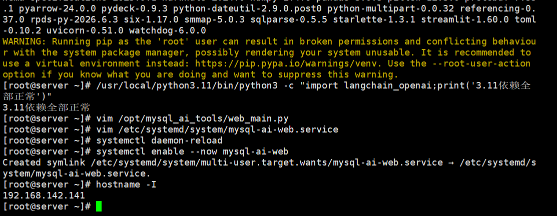
Task: Click the 'systemctl enable --now mysql-ai-web' command
Action: [x=192, y=152]
